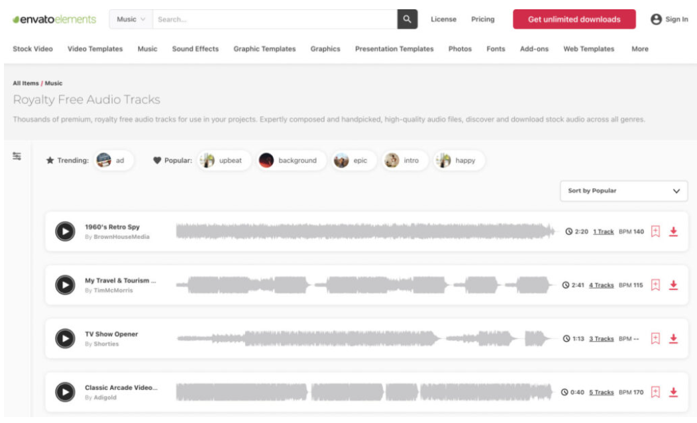The image size is (697, 423).
Task: Open Presentation Templates navigation item
Action: point(394,49)
